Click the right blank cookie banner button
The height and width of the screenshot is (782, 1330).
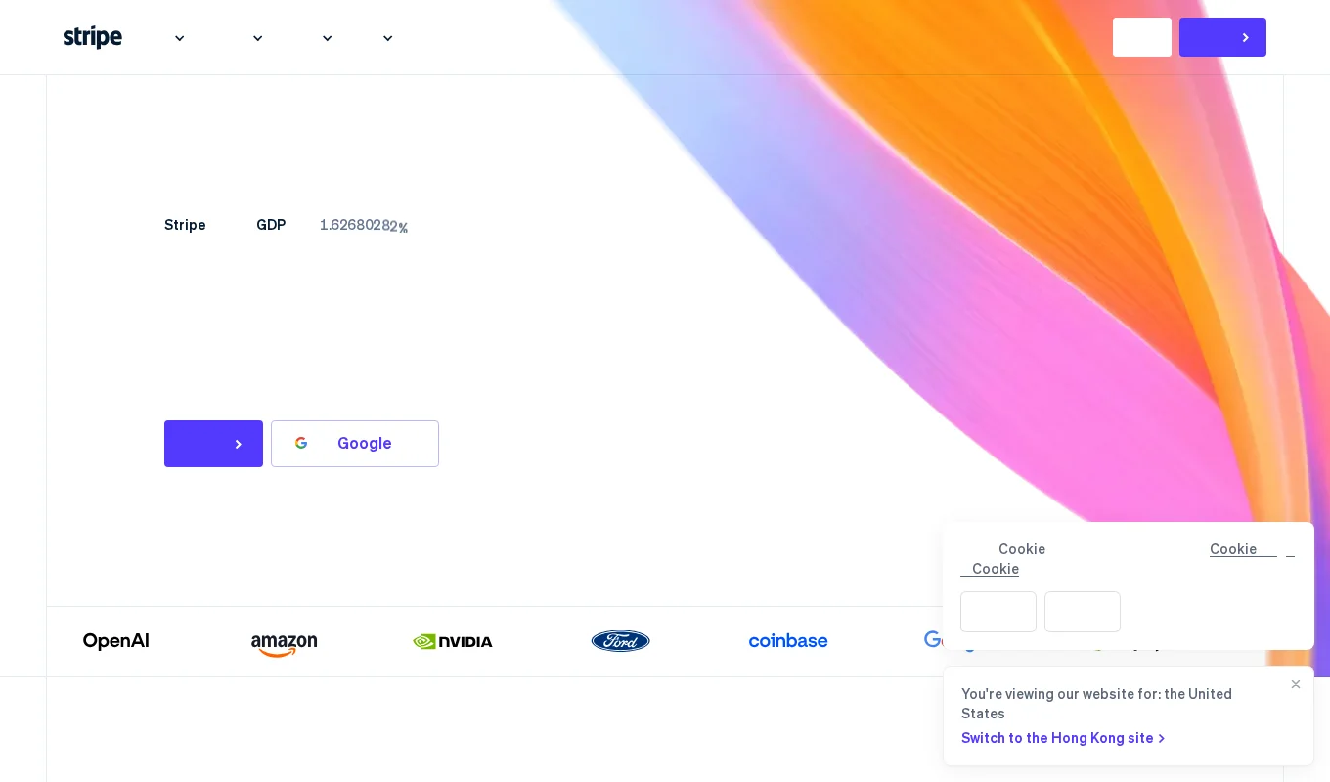(x=1083, y=612)
